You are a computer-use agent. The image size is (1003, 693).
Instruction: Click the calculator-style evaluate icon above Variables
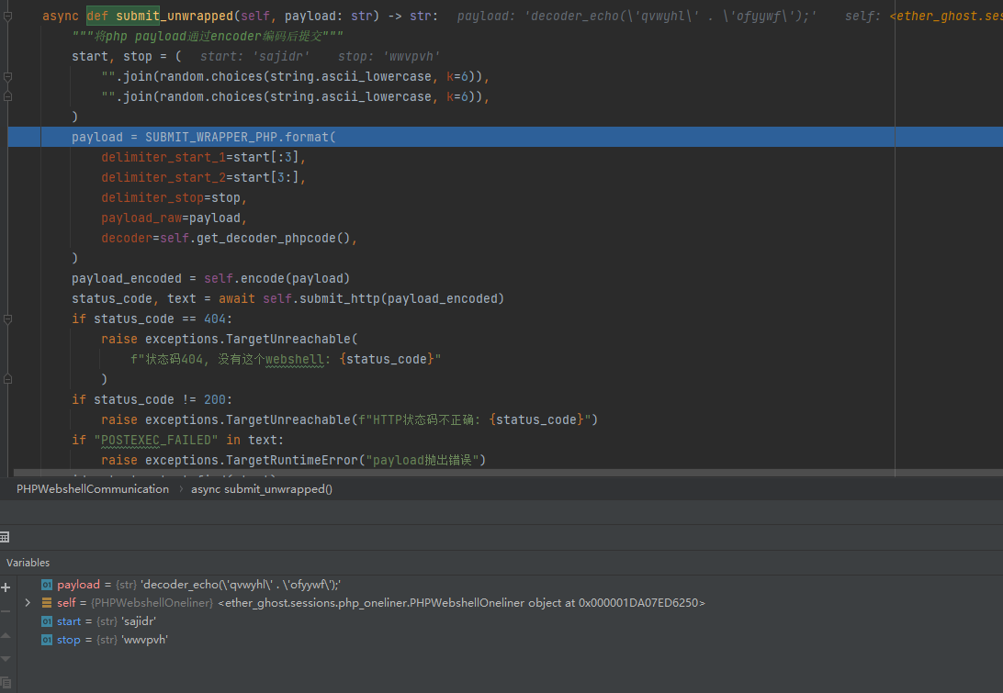tap(5, 537)
